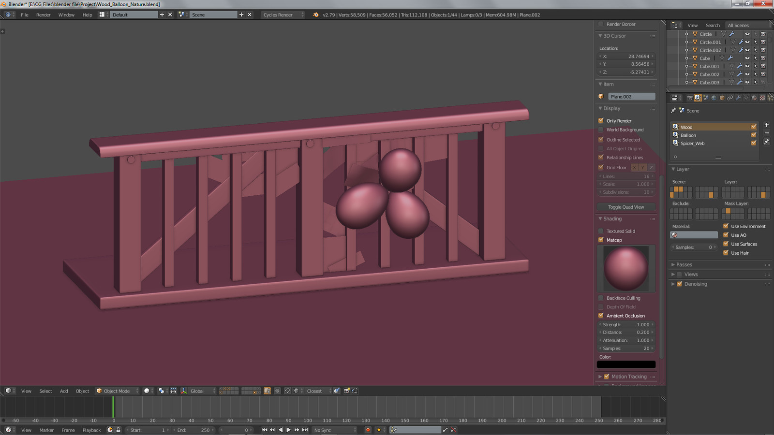Viewport: 774px width, 435px height.
Task: Open the Help menu
Action: click(87, 14)
